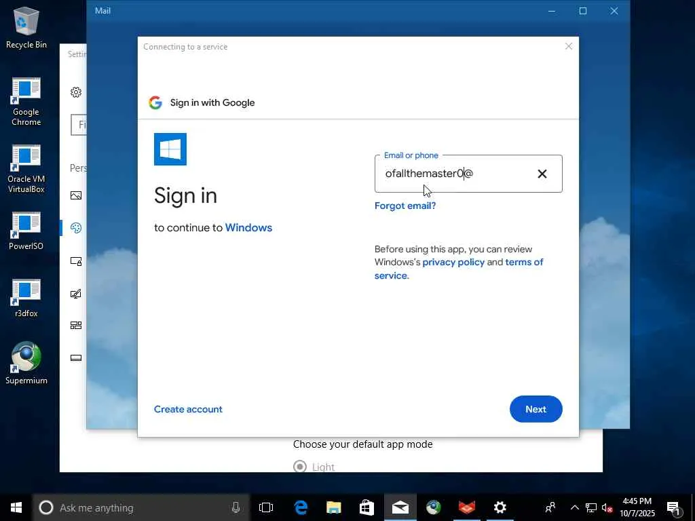Open the terms of service link
Viewport: 695px width, 521px height.
[x=459, y=269]
